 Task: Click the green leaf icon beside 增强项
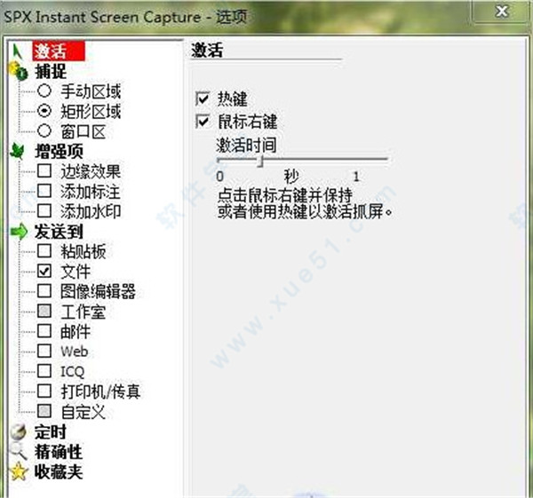[x=17, y=151]
